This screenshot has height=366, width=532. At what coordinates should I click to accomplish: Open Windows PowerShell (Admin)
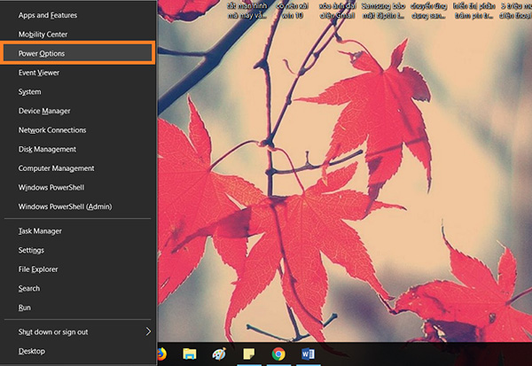click(x=78, y=206)
